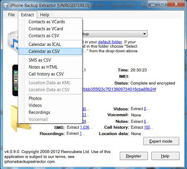Expand the backup selection dropdown
187x169 pixels.
(144, 34)
